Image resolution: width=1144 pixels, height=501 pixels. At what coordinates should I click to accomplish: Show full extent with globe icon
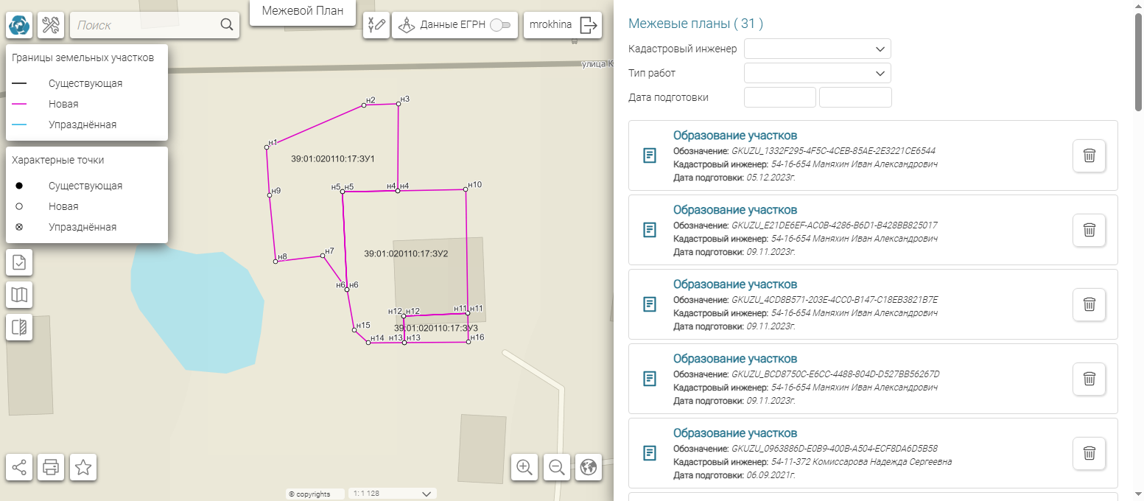click(589, 467)
